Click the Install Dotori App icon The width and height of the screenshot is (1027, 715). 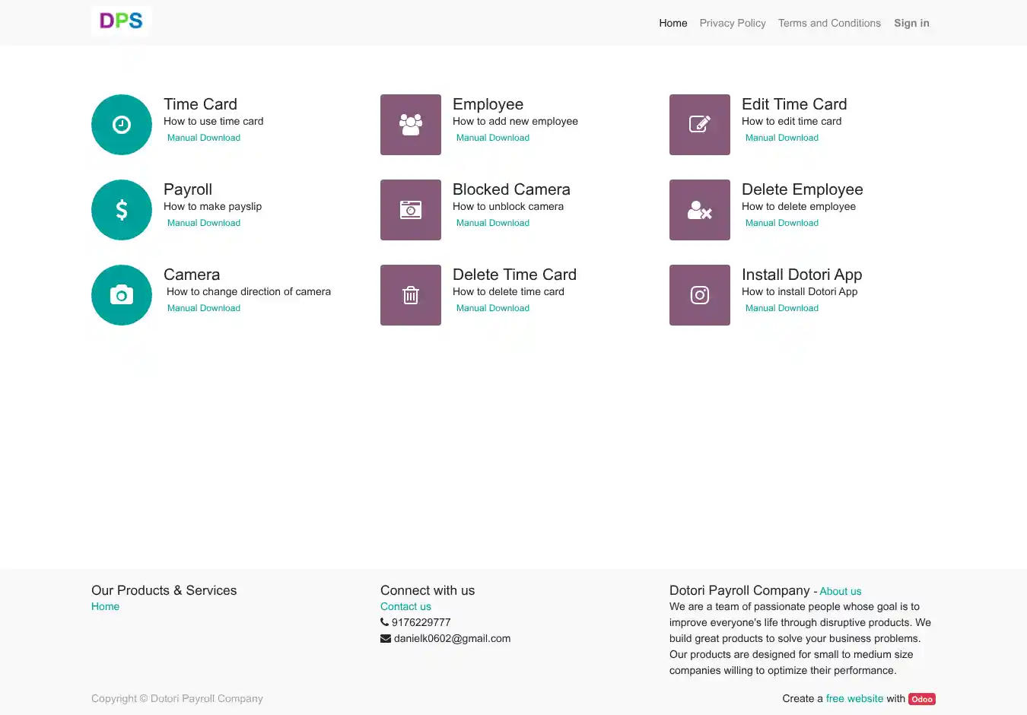[x=700, y=295]
